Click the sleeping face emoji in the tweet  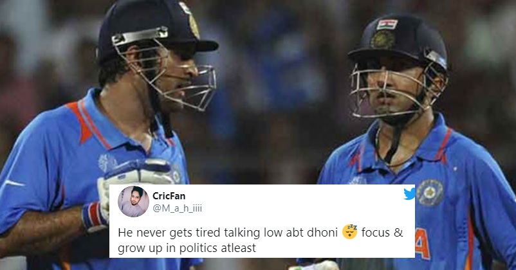pos(349,232)
